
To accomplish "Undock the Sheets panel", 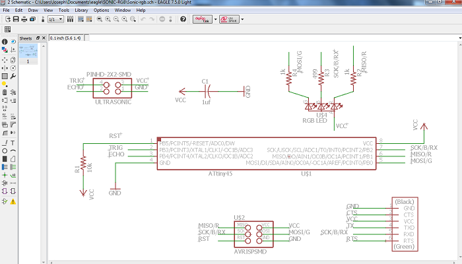I will coord(38,38).
